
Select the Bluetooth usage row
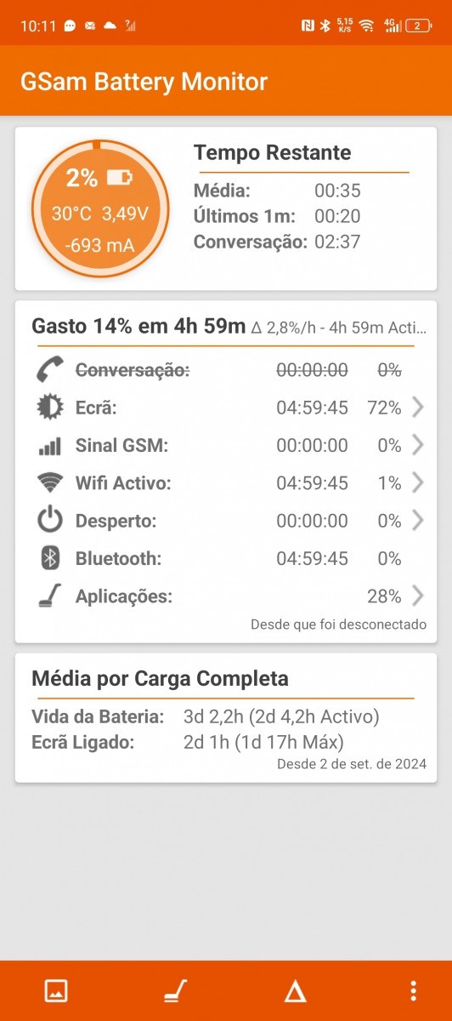pyautogui.click(x=226, y=558)
